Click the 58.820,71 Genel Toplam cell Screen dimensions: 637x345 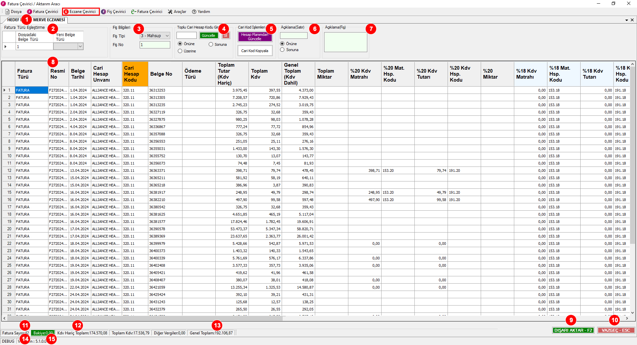(x=298, y=229)
